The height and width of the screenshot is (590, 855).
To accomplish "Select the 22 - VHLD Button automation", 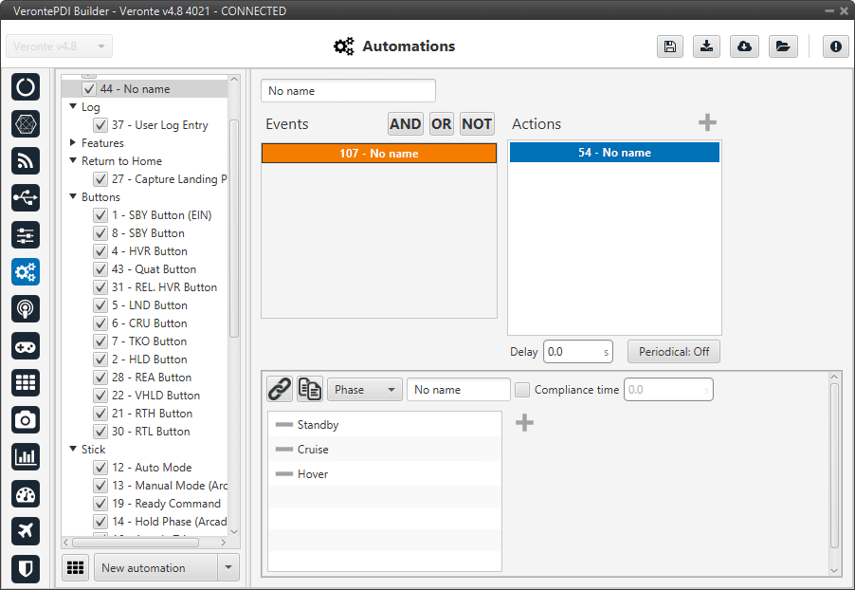I will [156, 396].
